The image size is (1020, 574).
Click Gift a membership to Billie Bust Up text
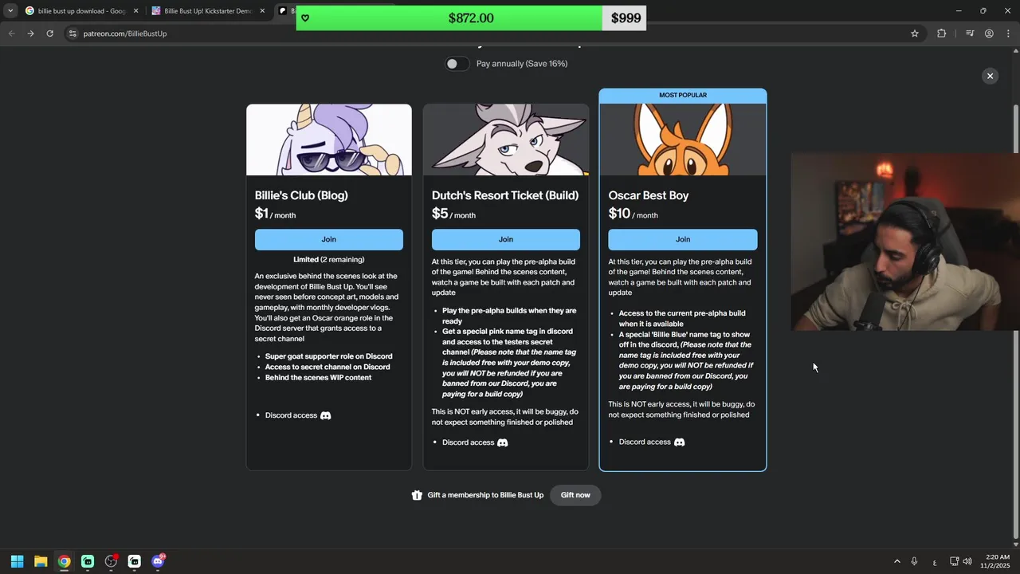point(485,495)
